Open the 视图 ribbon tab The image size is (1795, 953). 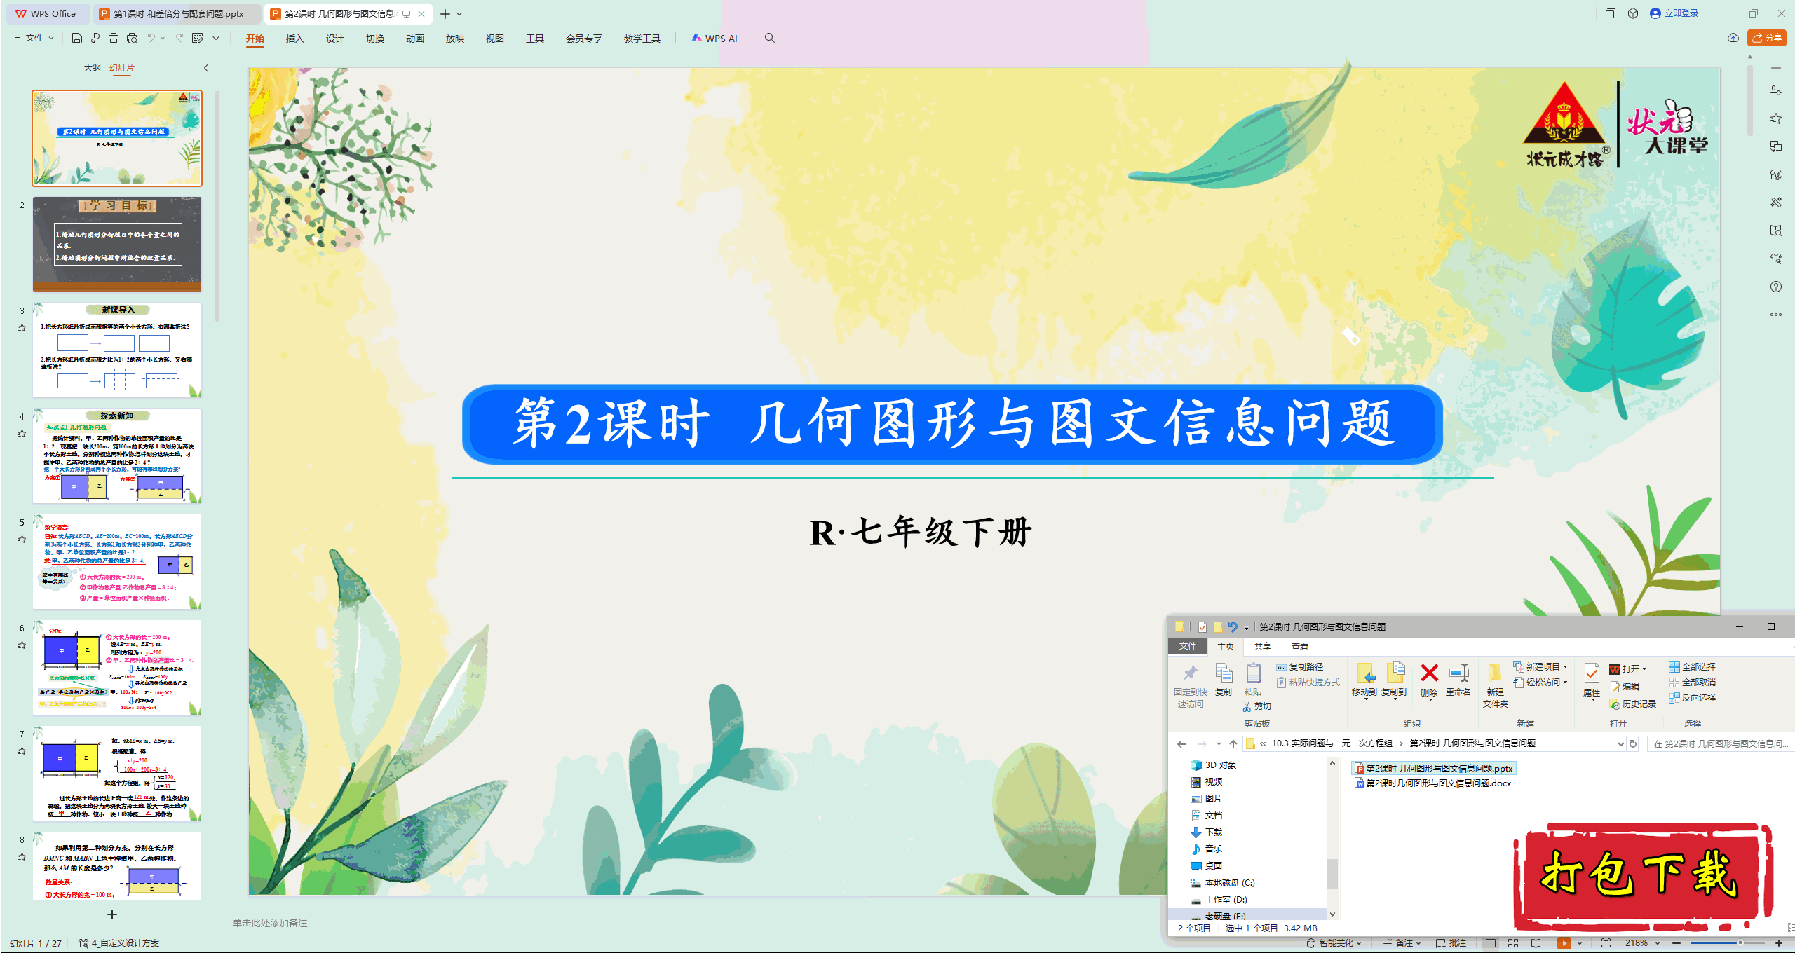(x=494, y=39)
